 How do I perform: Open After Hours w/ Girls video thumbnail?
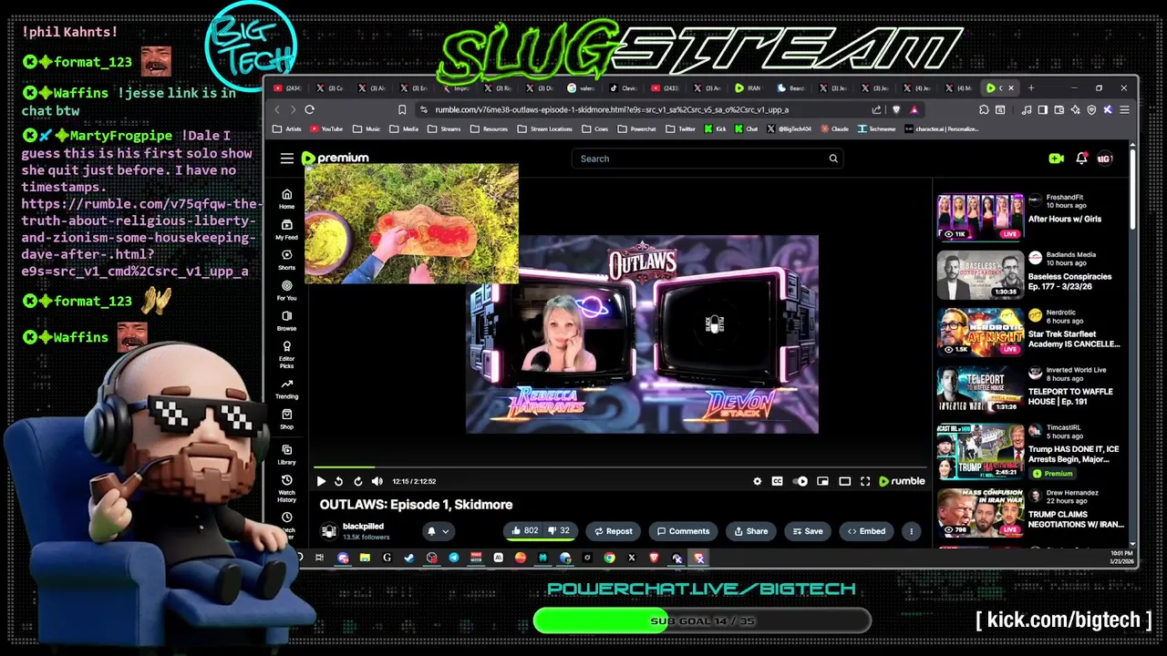point(980,217)
